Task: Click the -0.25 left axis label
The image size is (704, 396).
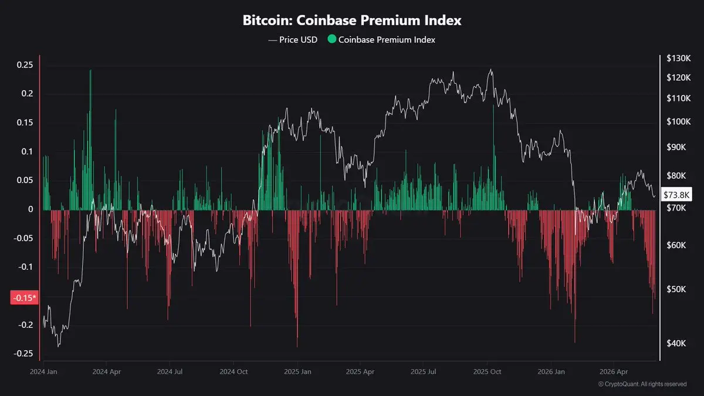Action: (22, 353)
